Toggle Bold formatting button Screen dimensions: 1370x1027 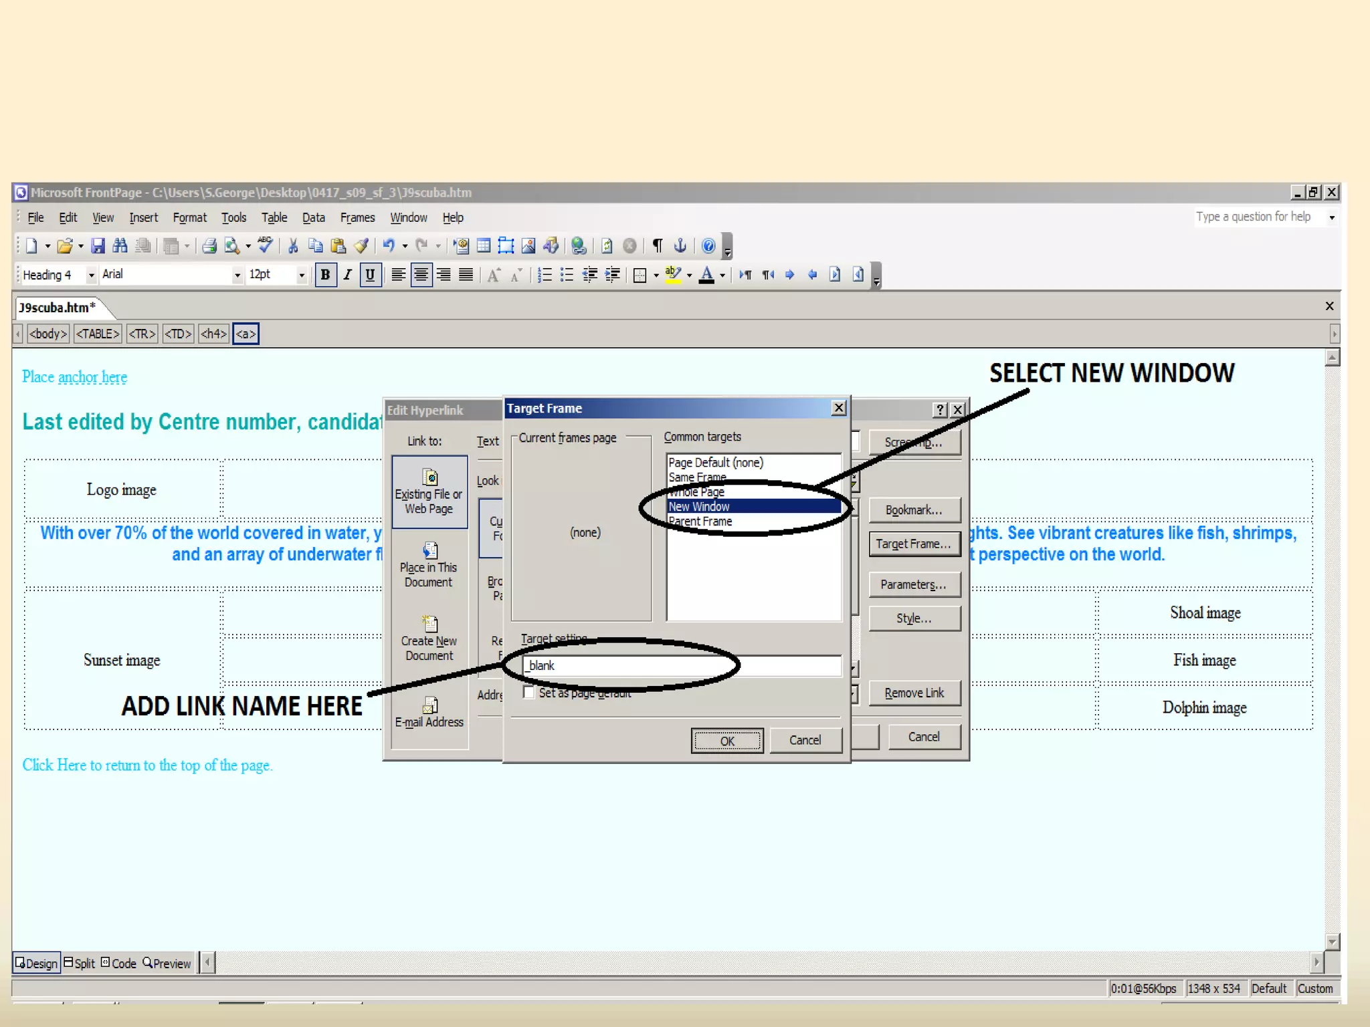coord(325,275)
